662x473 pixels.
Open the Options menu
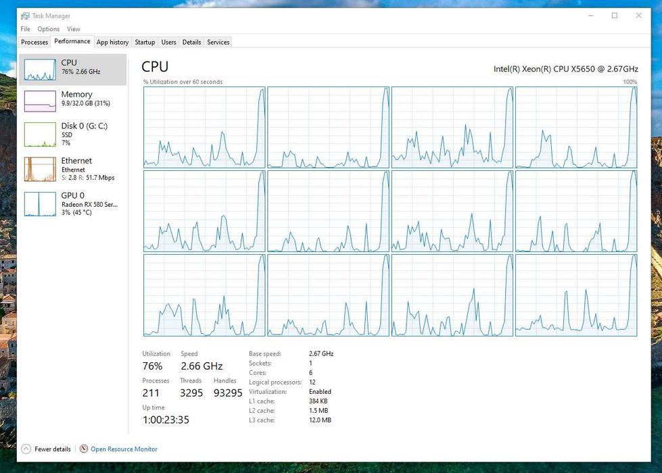tap(49, 29)
